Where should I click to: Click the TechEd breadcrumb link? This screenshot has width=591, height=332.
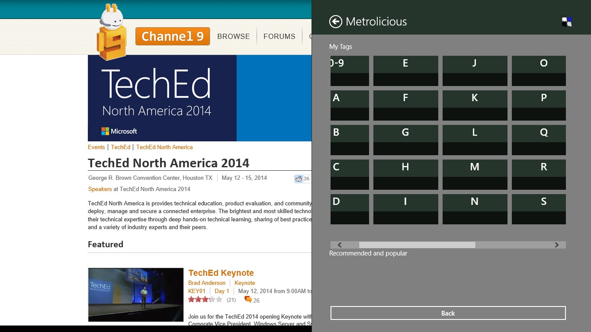tap(120, 147)
